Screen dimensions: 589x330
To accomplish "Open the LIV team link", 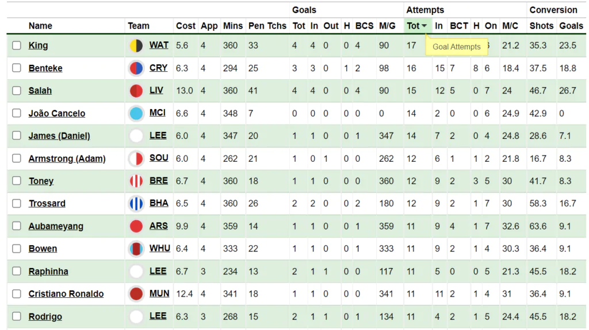I will pyautogui.click(x=156, y=90).
